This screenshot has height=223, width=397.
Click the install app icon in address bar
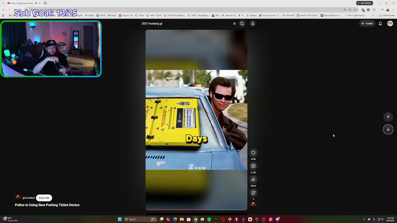point(350,10)
